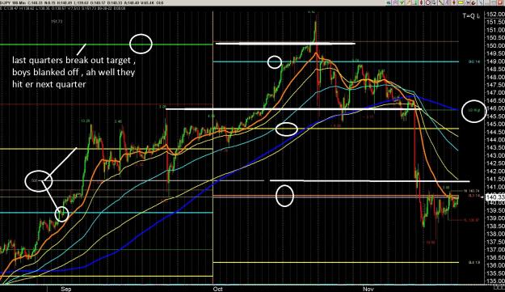
Task: Click the toolbar icon showing letter M
Action: pyautogui.click(x=468, y=2)
